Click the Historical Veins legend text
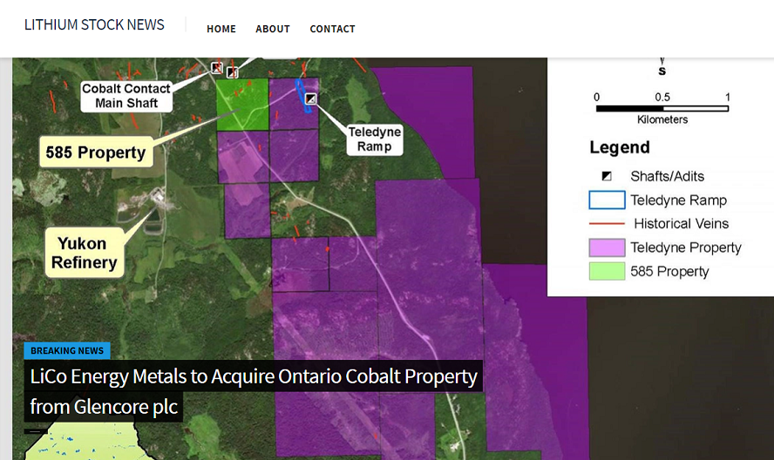This screenshot has width=774, height=460. coord(682,224)
